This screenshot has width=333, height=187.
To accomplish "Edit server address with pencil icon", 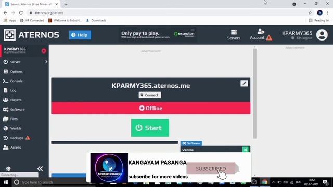I will tap(244, 83).
